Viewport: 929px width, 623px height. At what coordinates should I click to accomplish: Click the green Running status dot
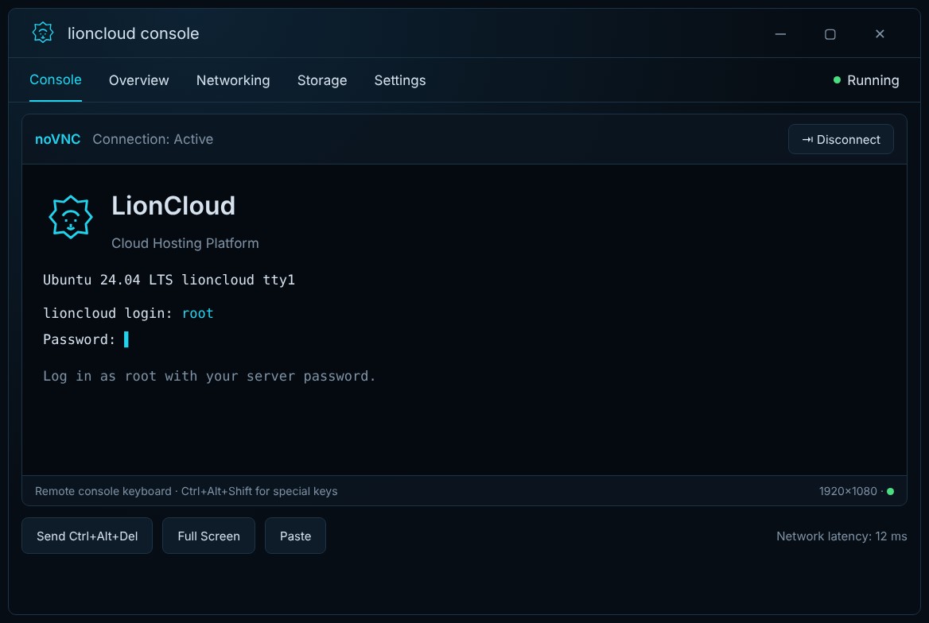837,80
